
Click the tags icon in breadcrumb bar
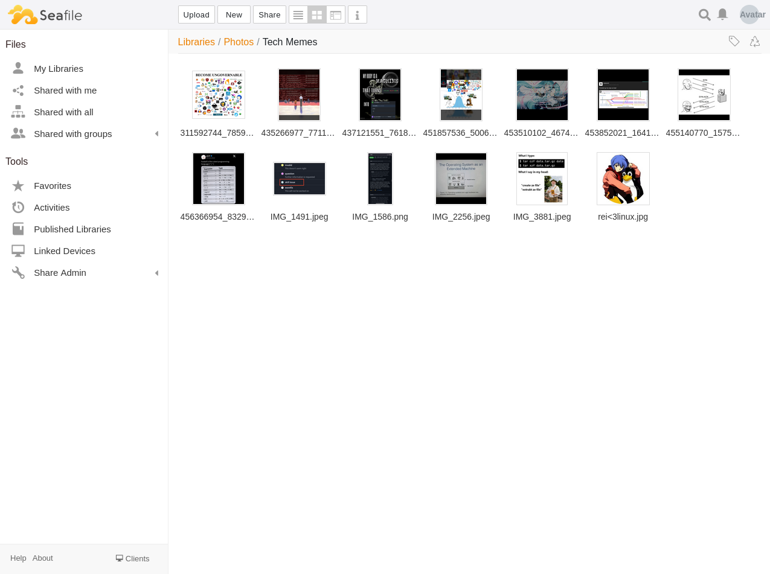coord(734,41)
